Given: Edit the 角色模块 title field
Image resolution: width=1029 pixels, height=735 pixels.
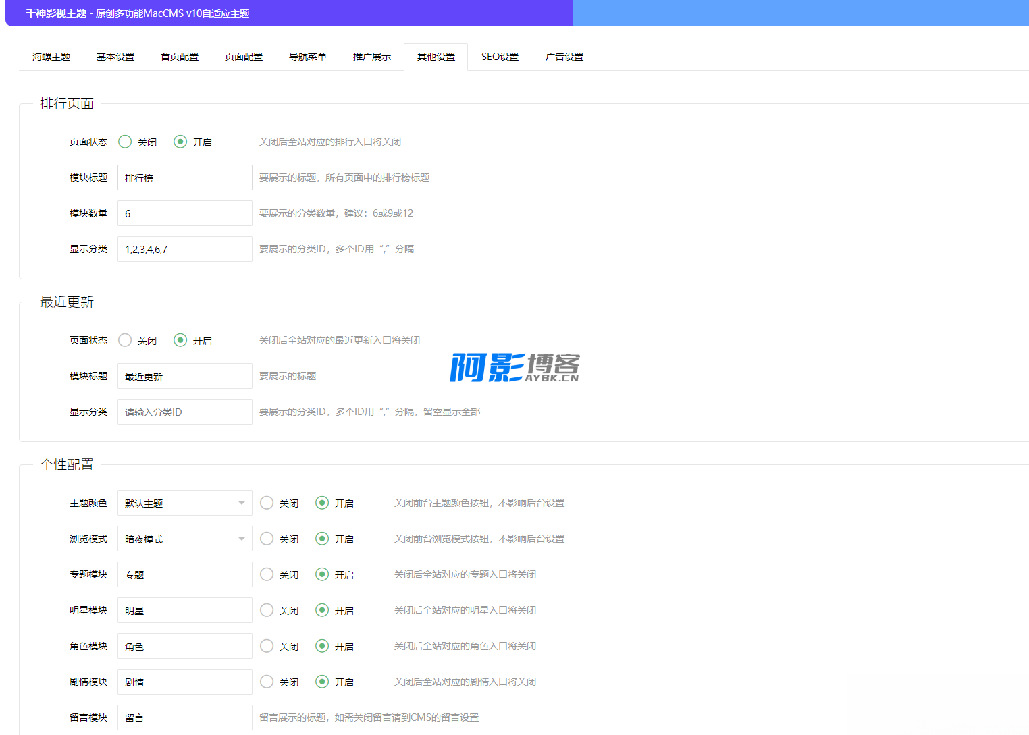Looking at the screenshot, I should (x=185, y=646).
